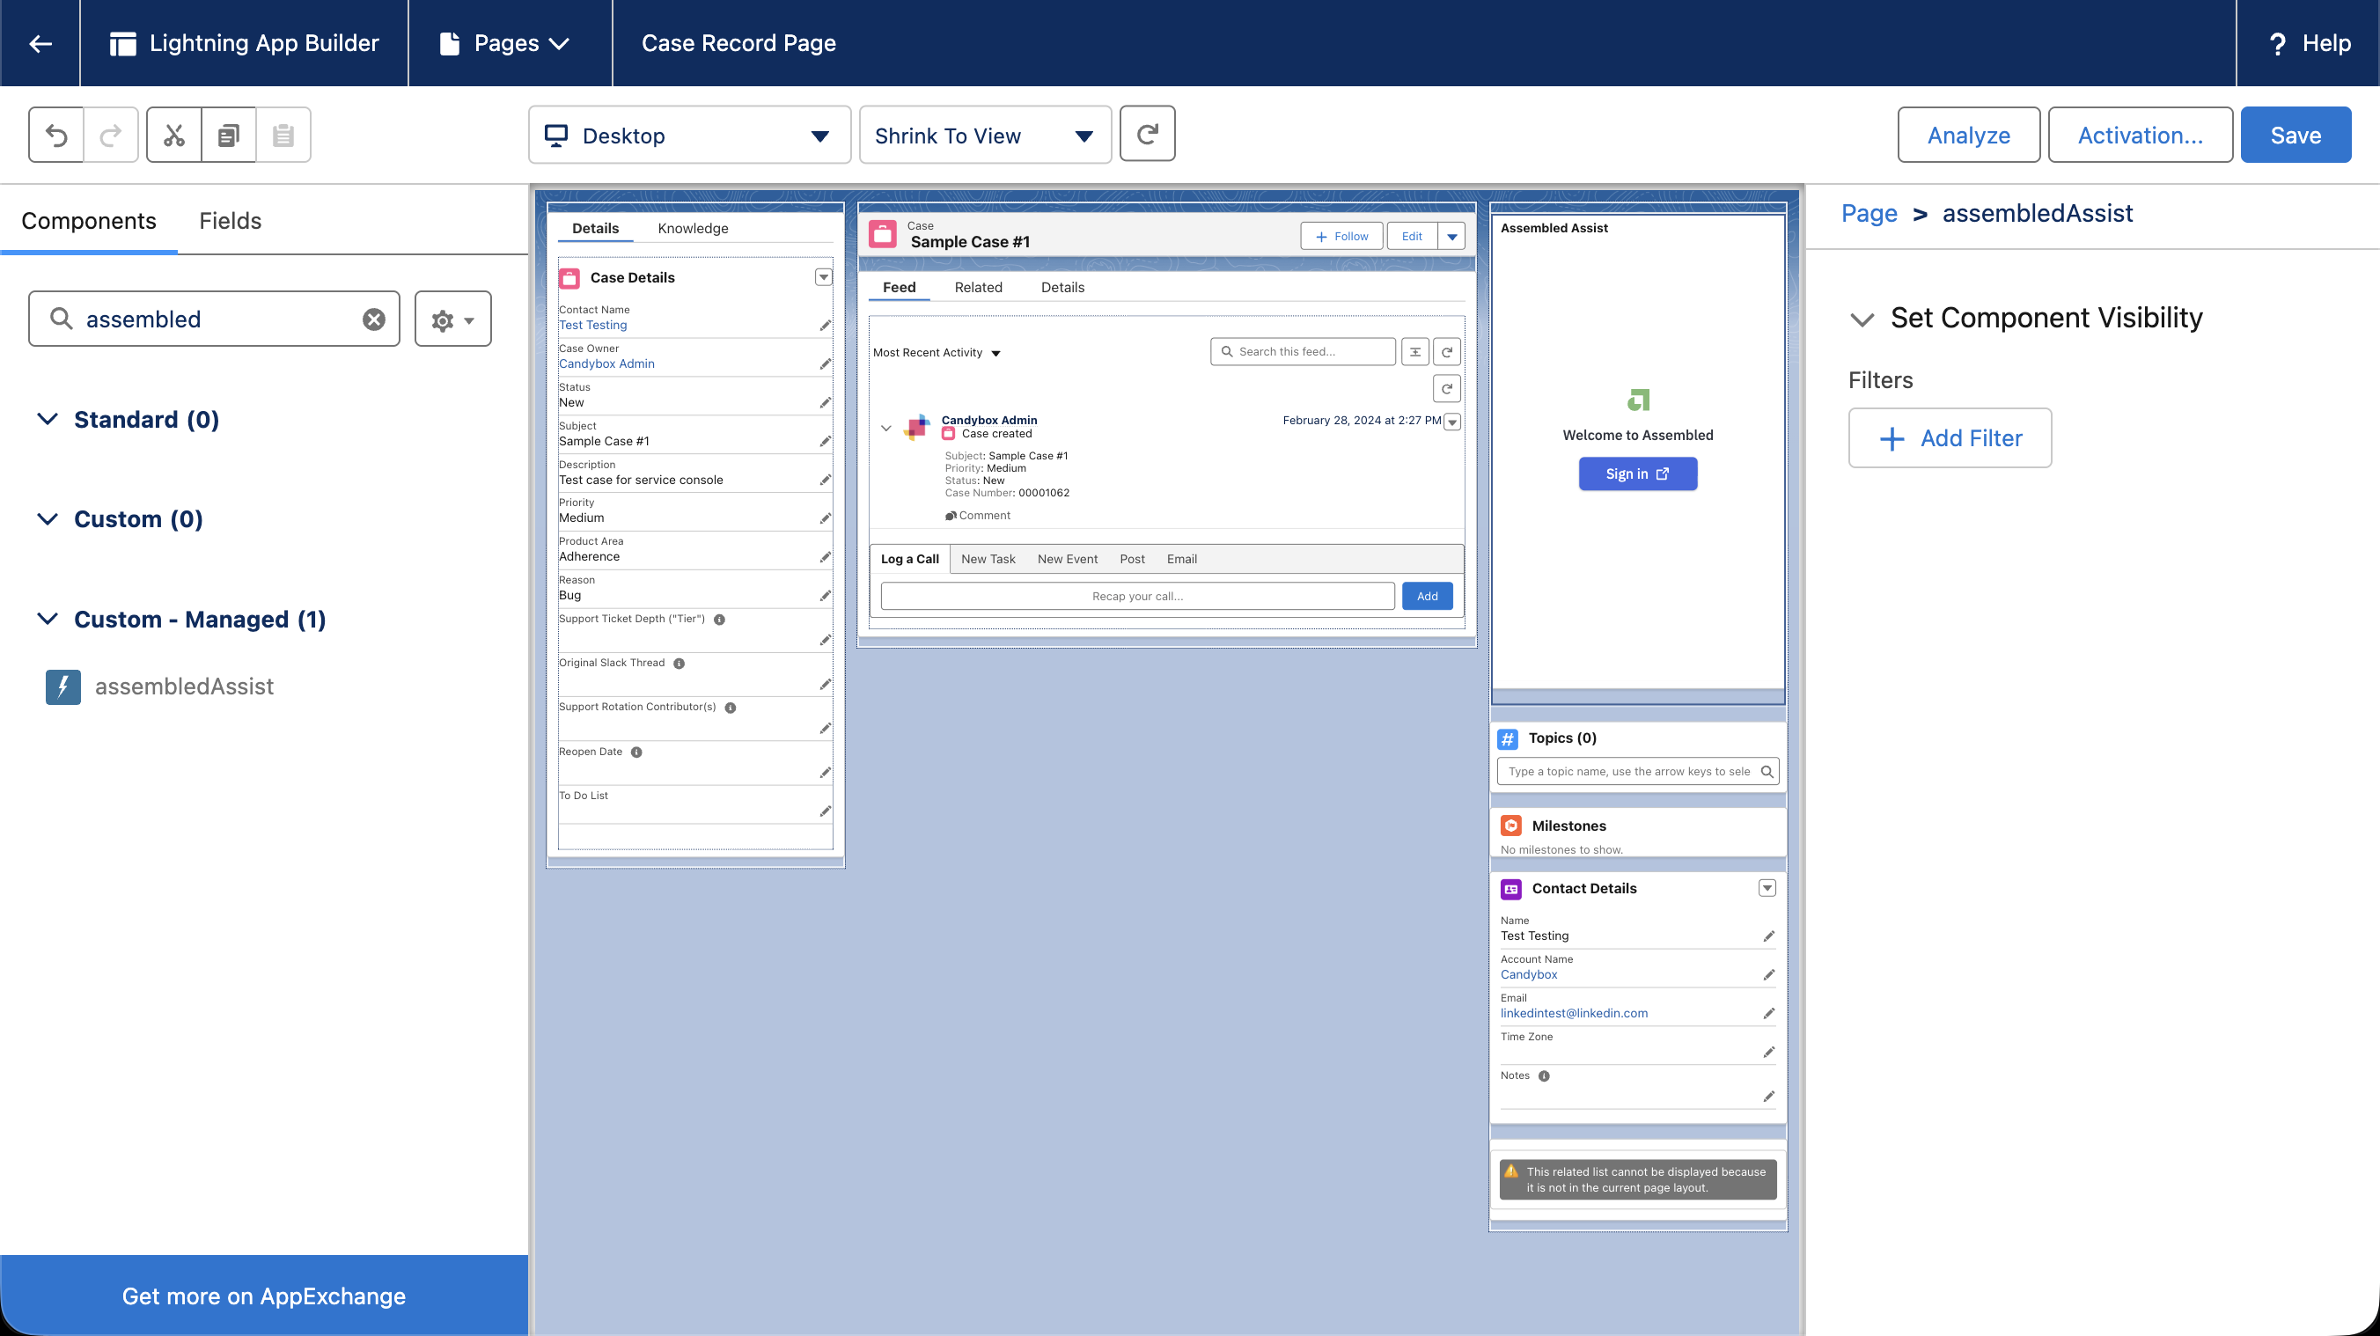Viewport: 2380px width, 1336px height.
Task: Click the back arrow icon
Action: [x=40, y=43]
